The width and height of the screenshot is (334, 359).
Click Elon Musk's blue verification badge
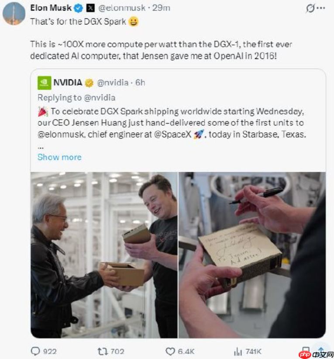click(x=78, y=7)
